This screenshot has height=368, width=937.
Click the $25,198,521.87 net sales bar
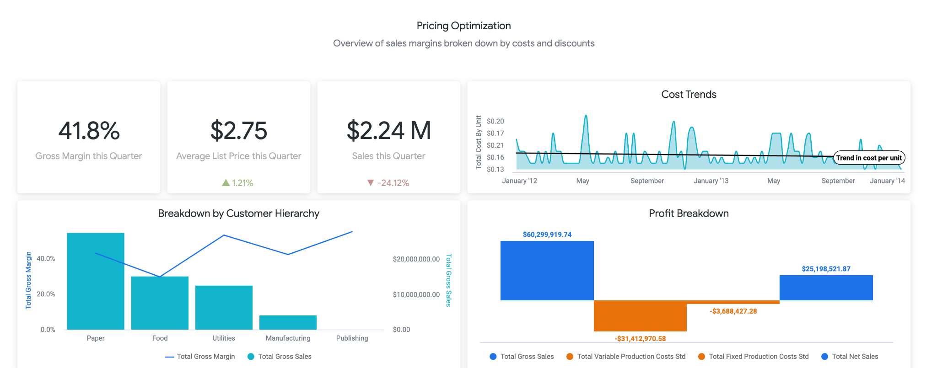point(826,288)
